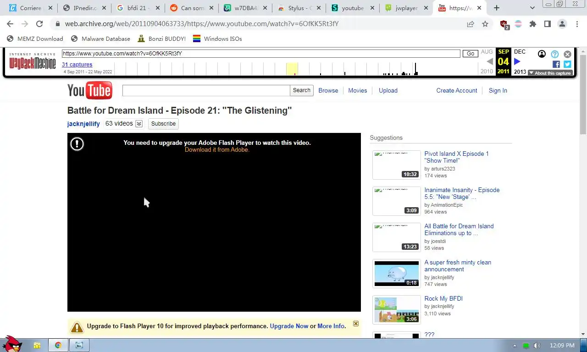Viewport: 587px width, 352px height.
Task: Open the super fresh minty clean announcement thumbnail
Action: [x=397, y=274]
